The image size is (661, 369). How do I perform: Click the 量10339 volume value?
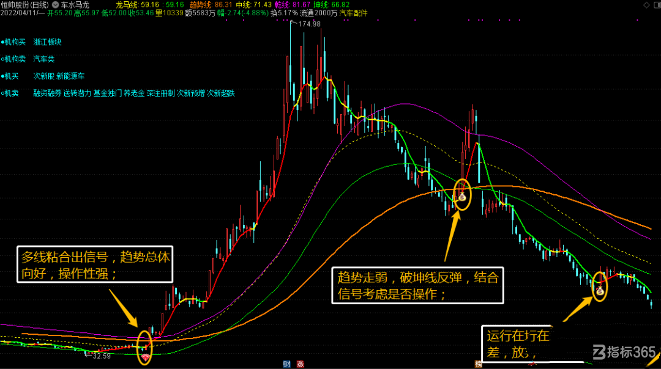(x=169, y=13)
